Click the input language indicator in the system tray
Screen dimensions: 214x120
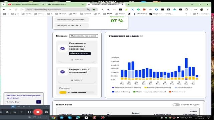pyautogui.click(x=191, y=118)
